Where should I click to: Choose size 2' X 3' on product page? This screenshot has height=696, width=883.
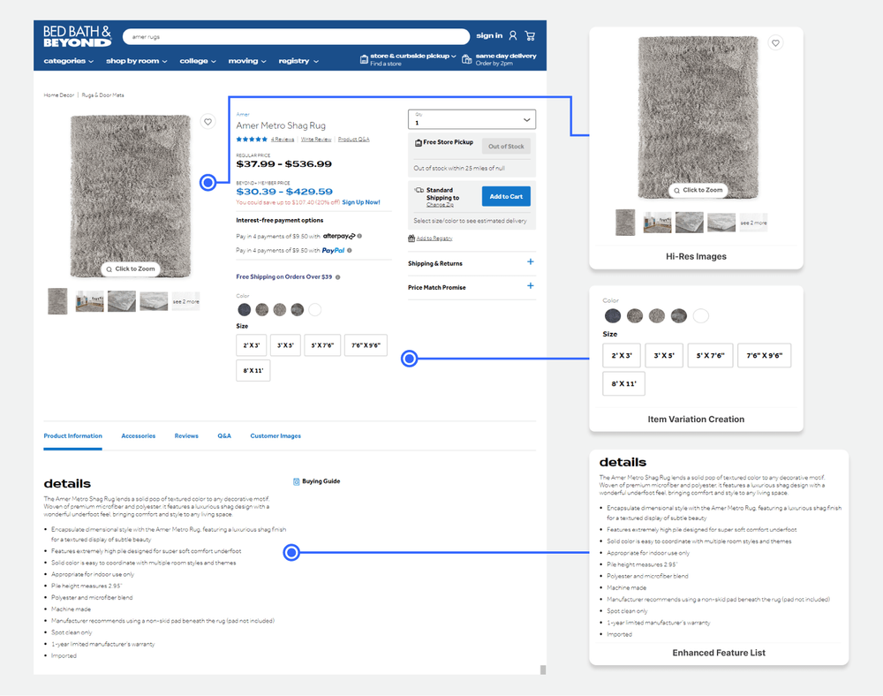[251, 345]
